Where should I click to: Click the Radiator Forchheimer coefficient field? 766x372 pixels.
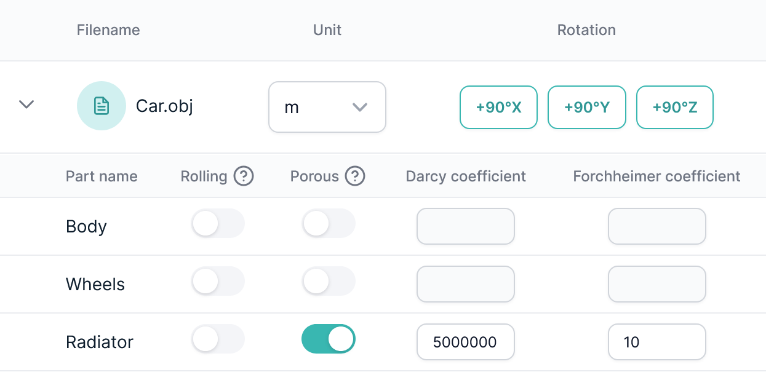[x=656, y=342]
